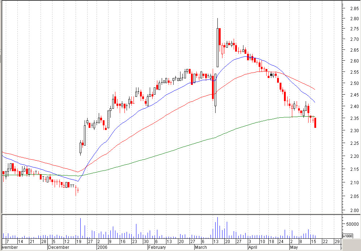The image size is (361, 251).
Task: Pick the "2.25" price level label
Action: point(354,143)
